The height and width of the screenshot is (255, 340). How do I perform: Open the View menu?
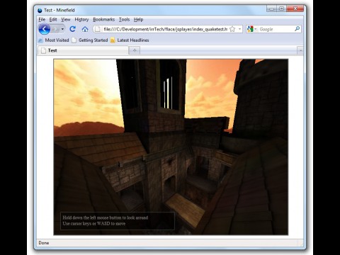(66, 19)
